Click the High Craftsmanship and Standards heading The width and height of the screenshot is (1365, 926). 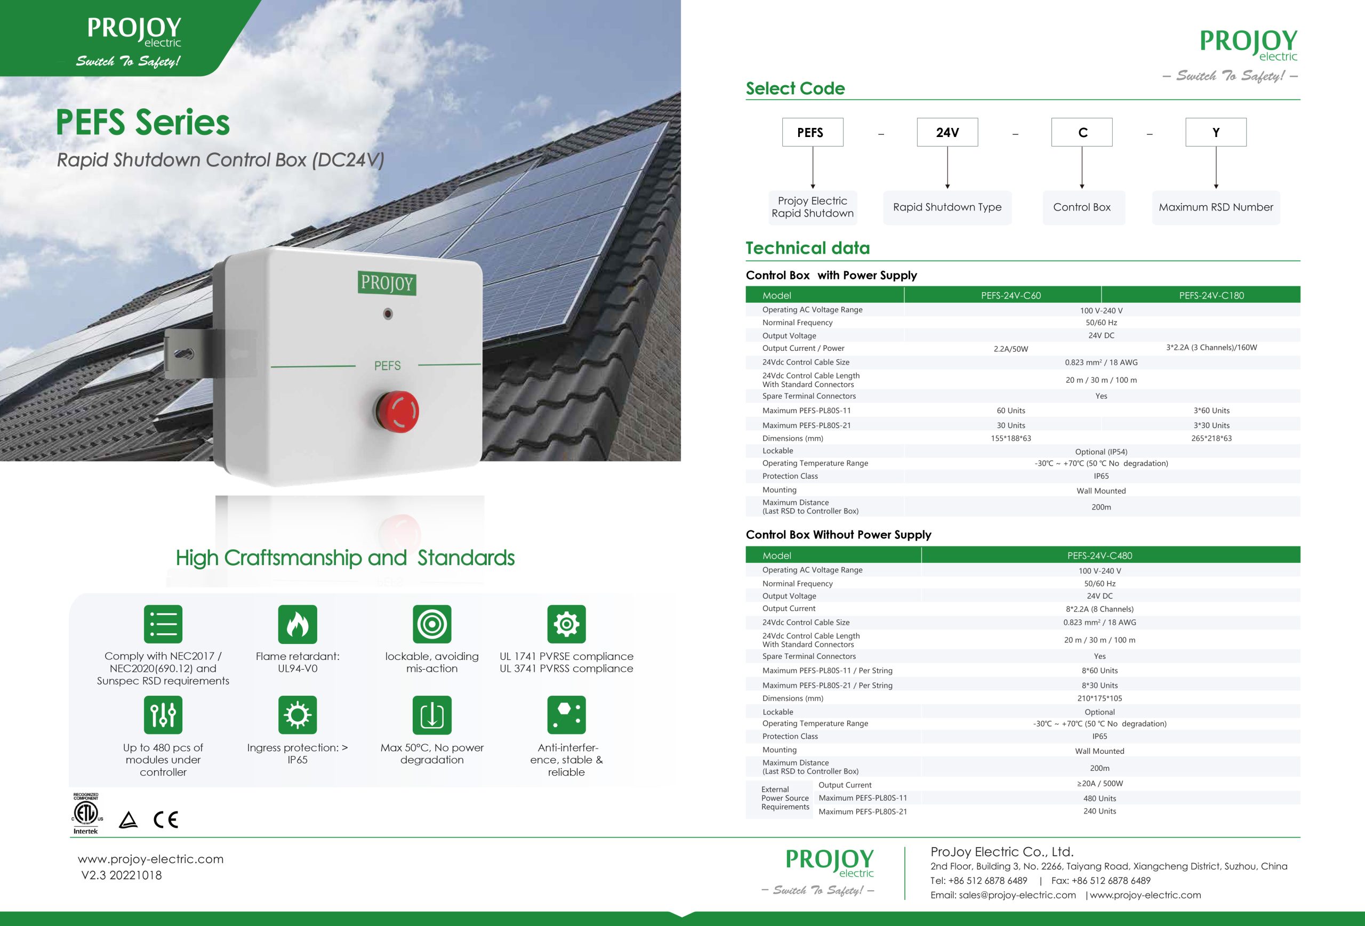point(345,558)
